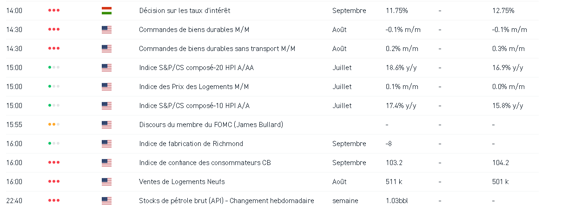Image resolution: width=568 pixels, height=217 pixels.
Task: Open Indice S&P/CS composé-20 HPI A/AA event
Action: tap(196, 68)
